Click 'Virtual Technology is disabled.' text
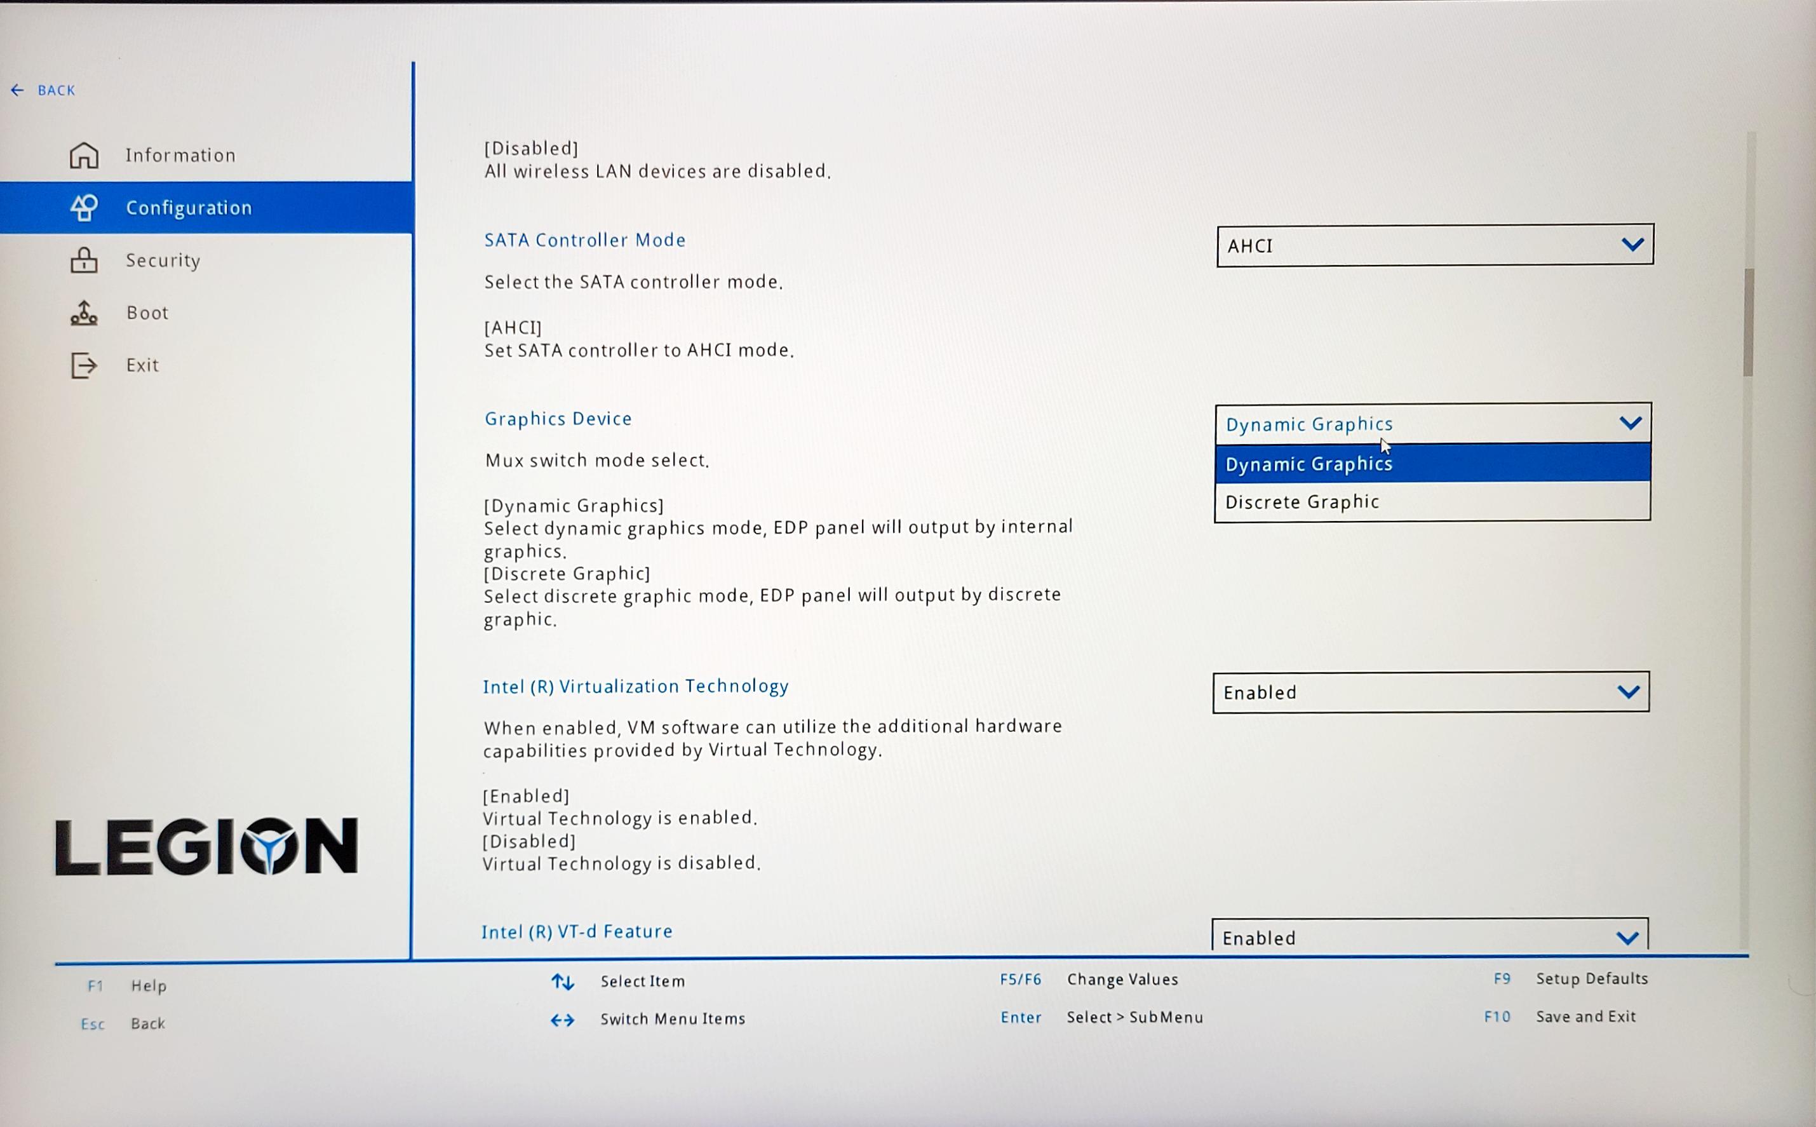The height and width of the screenshot is (1127, 1816). point(621,863)
